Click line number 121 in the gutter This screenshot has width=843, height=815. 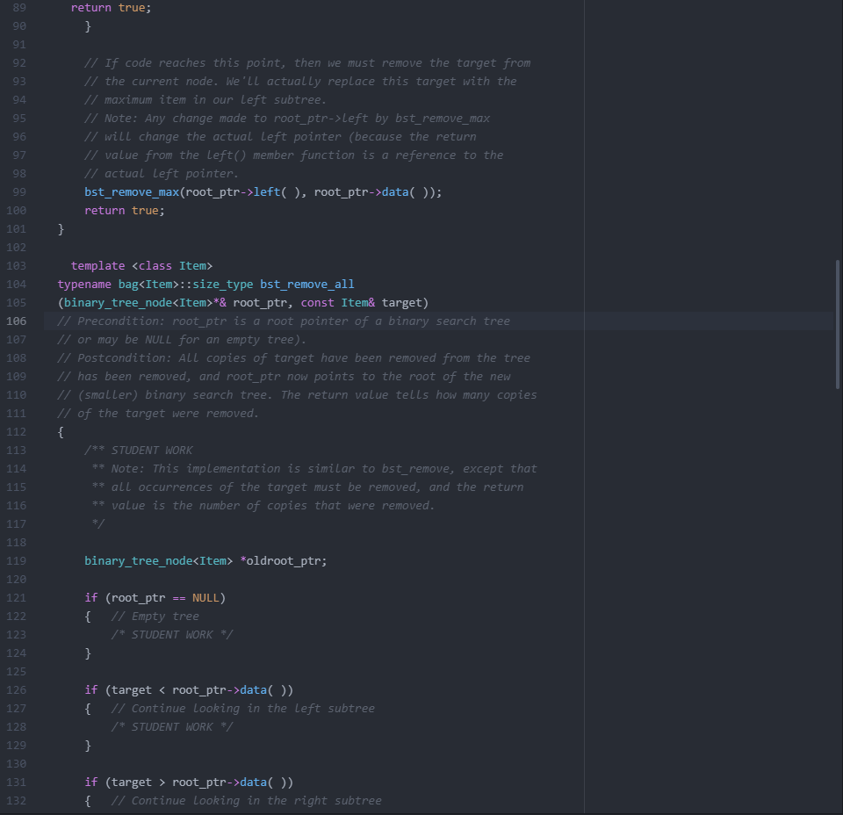click(x=16, y=597)
